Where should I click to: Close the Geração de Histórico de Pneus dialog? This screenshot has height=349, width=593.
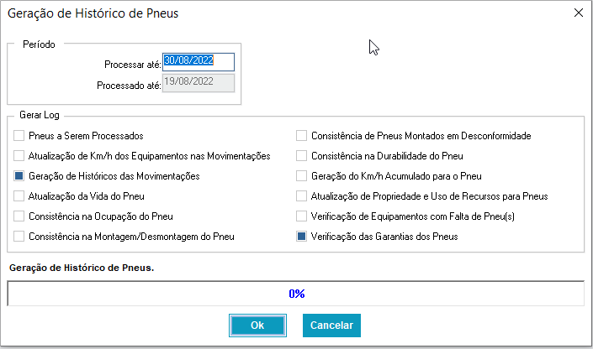pyautogui.click(x=577, y=13)
